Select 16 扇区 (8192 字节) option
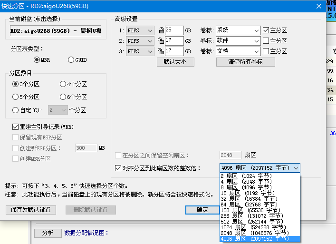 (260, 193)
